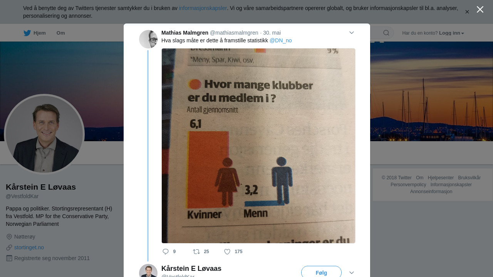Open Kårstein E Løvaas's small avatar
This screenshot has height=277, width=493.
coord(148,271)
